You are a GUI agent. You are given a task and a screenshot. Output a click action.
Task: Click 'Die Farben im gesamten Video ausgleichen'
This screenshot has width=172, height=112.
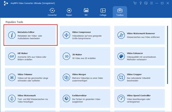pyautogui.click(x=86, y=101)
